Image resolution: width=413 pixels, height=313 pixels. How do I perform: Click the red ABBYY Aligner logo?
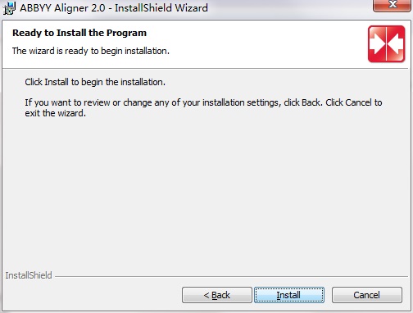(x=386, y=44)
